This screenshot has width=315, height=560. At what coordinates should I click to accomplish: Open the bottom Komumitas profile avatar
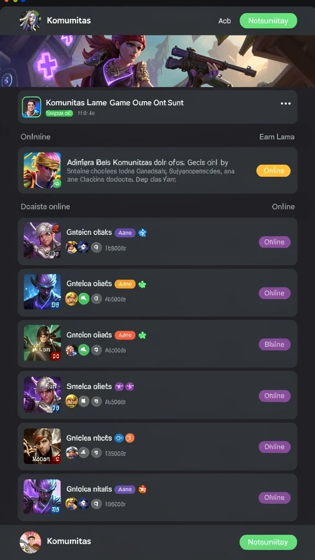coord(30,542)
